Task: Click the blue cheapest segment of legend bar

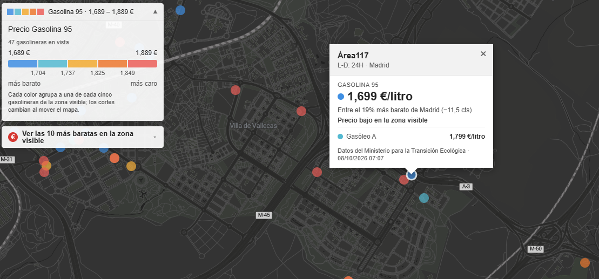Action: tap(23, 63)
